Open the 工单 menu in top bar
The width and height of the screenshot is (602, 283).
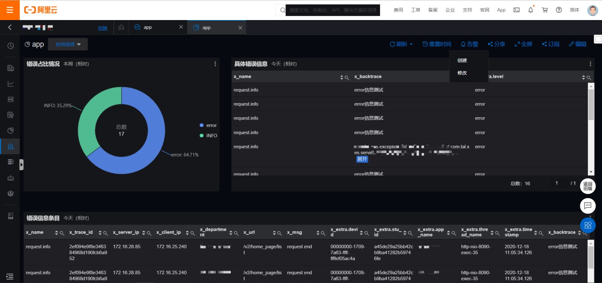click(415, 10)
